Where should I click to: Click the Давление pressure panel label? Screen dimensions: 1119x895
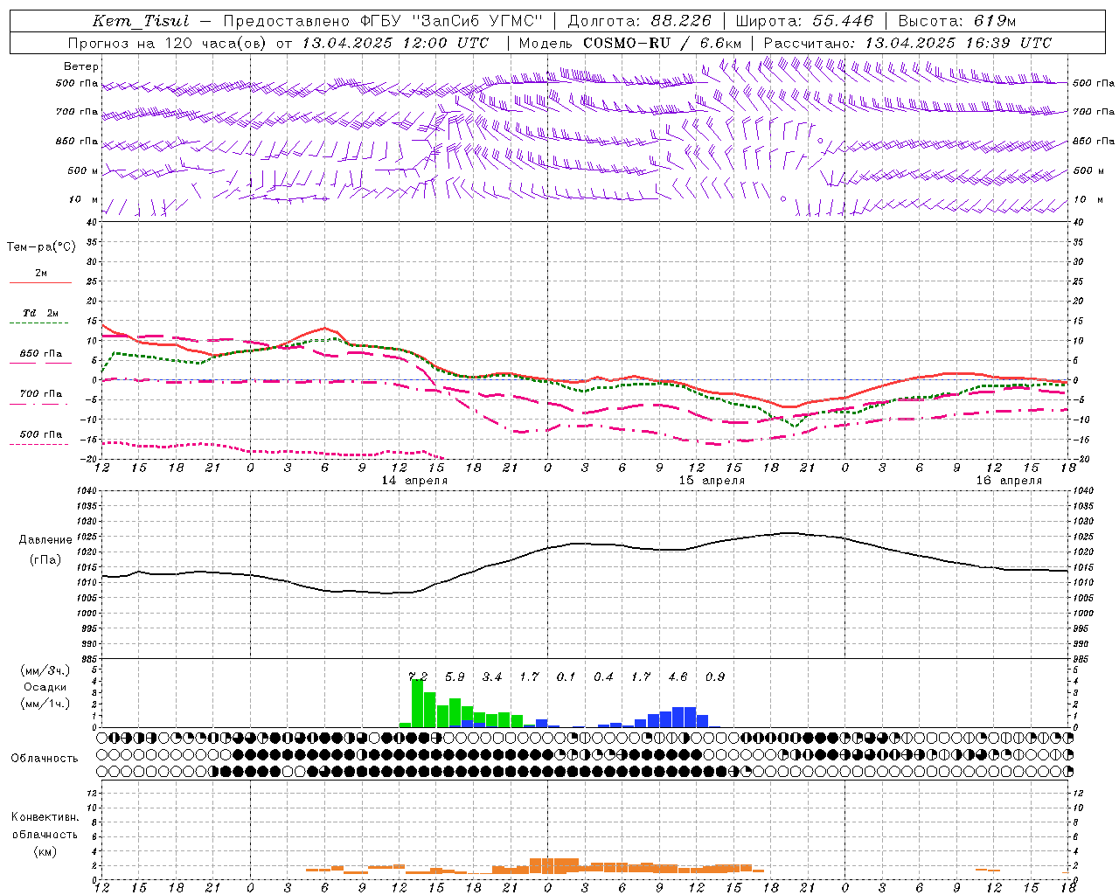(45, 540)
